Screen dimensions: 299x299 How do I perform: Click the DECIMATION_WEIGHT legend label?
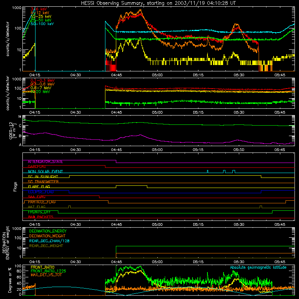click(47, 236)
